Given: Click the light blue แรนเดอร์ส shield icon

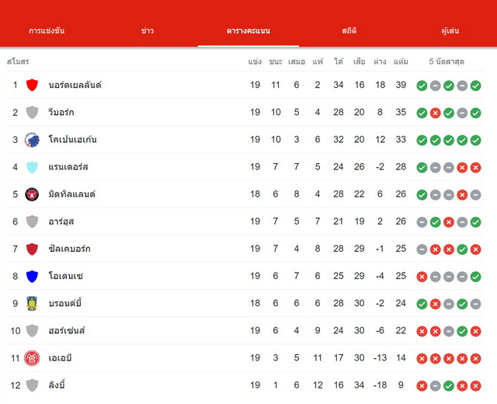Looking at the screenshot, I should coord(32,167).
